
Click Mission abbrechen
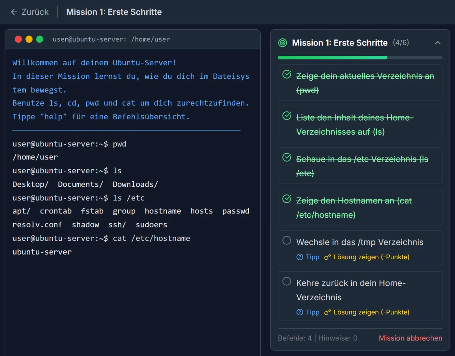(x=410, y=338)
